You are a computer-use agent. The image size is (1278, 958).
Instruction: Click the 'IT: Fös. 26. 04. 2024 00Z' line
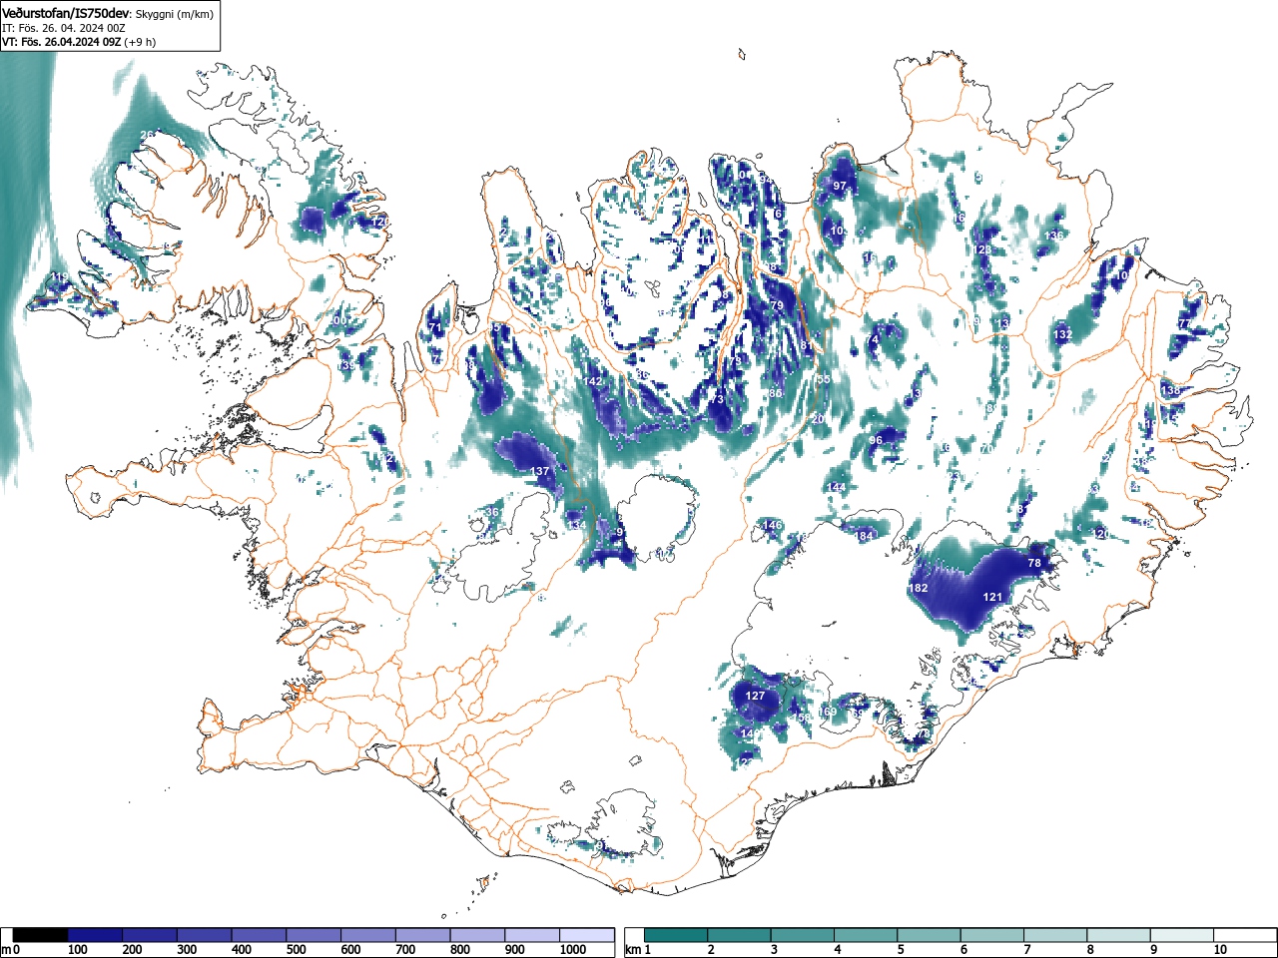64,29
